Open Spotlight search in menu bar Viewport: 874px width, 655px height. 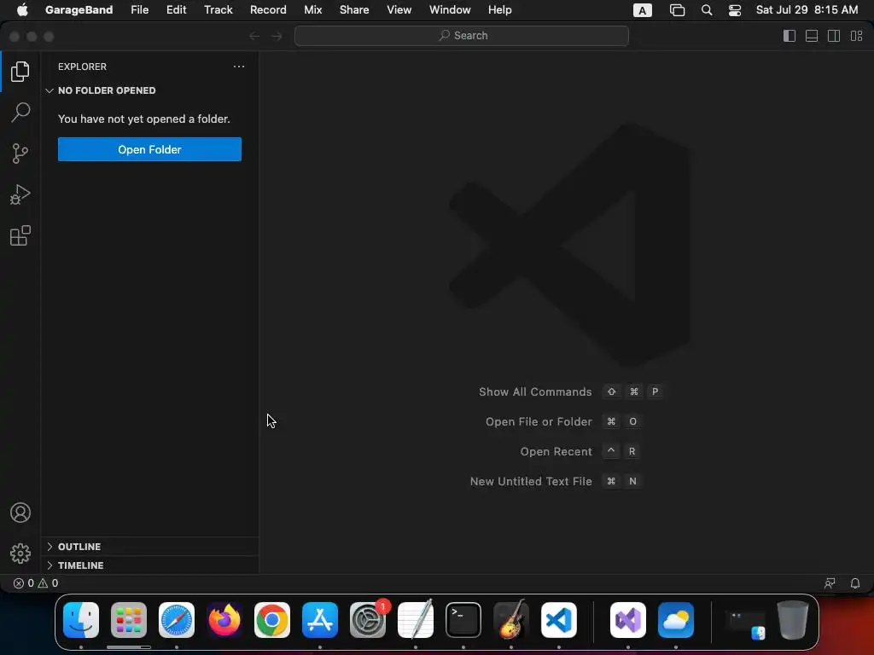(x=706, y=10)
